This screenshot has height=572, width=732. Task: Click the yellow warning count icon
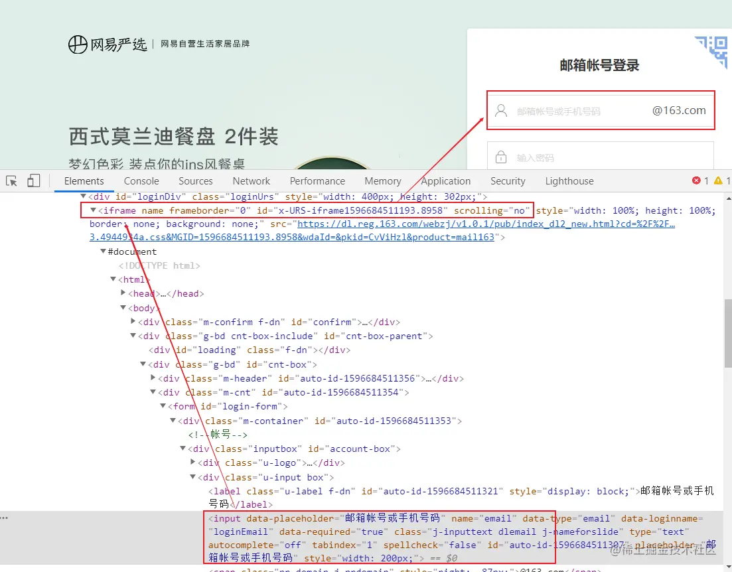click(718, 180)
